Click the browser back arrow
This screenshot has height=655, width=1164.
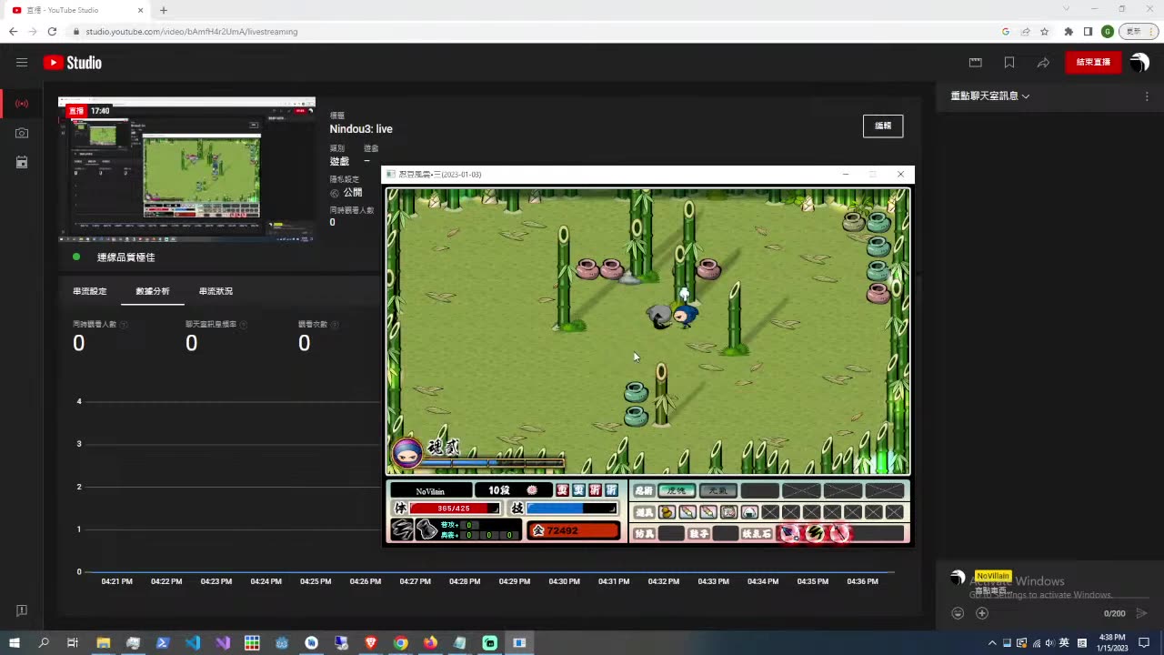click(13, 31)
